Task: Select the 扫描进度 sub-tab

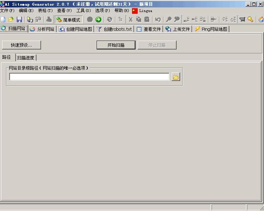Action: [26, 58]
